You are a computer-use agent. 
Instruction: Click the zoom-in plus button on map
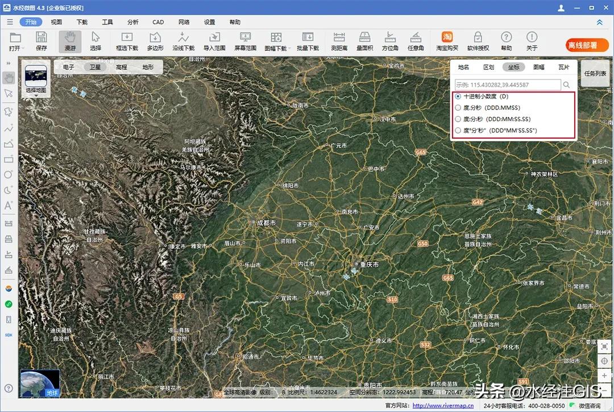pos(604,376)
